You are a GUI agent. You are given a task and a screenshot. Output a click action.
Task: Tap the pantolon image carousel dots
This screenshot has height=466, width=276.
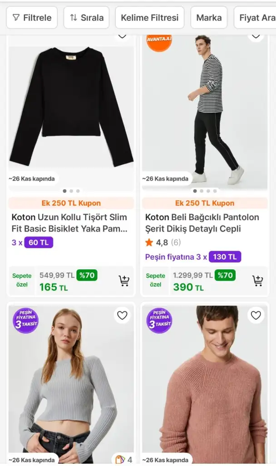[x=205, y=191]
